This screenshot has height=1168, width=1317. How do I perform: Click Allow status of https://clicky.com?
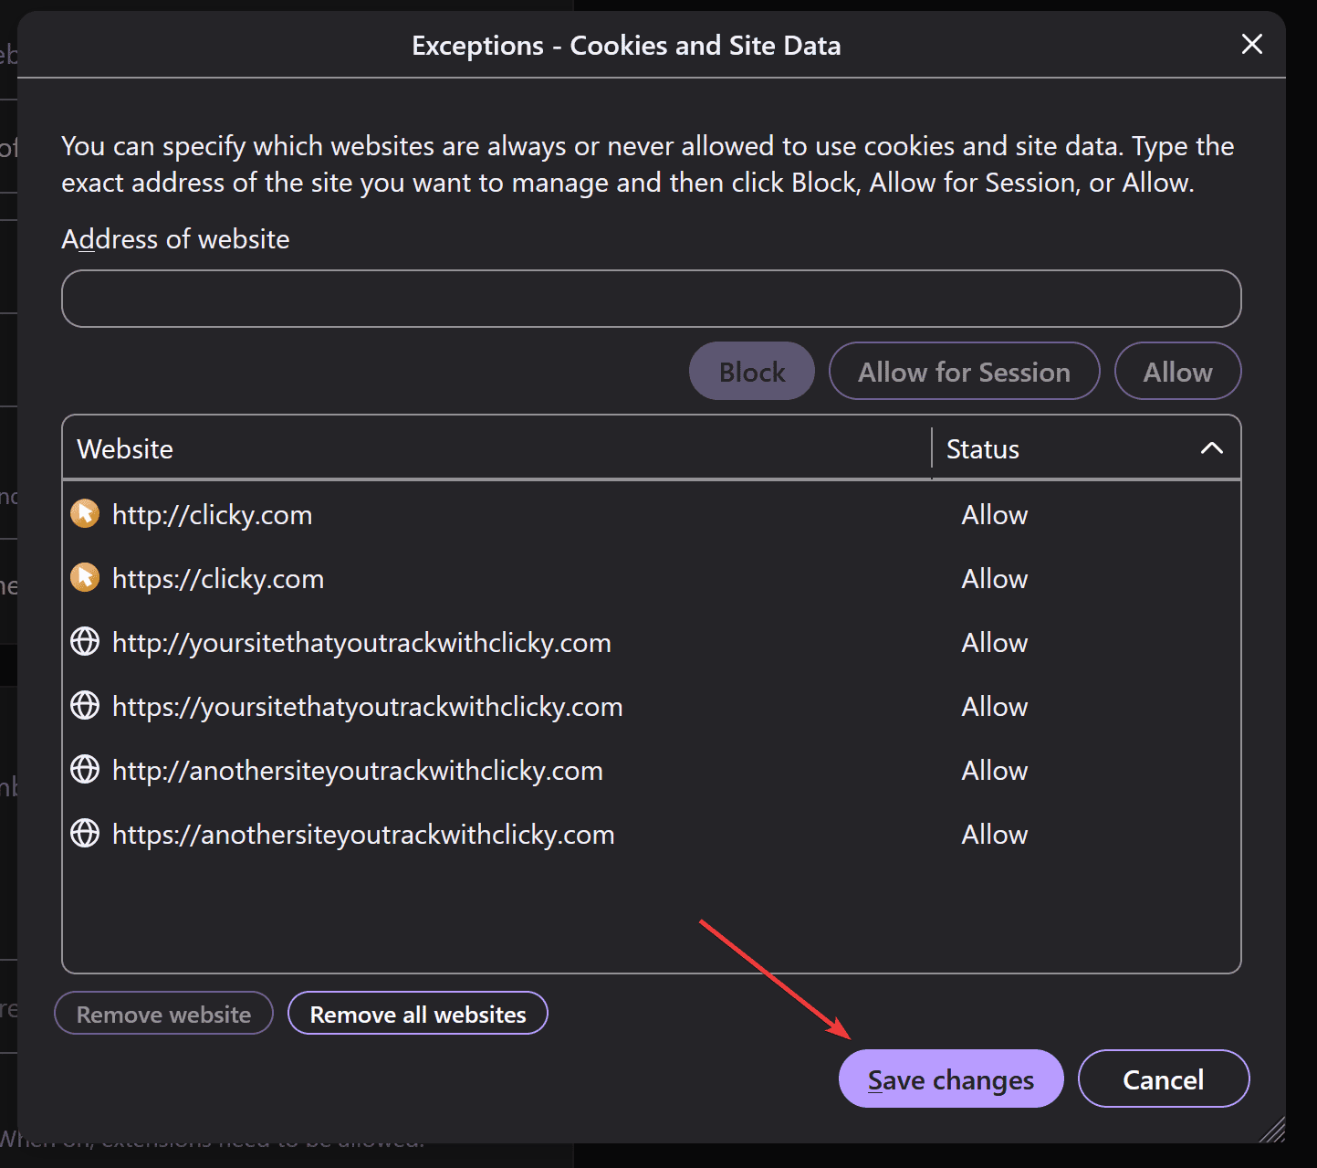click(x=994, y=579)
